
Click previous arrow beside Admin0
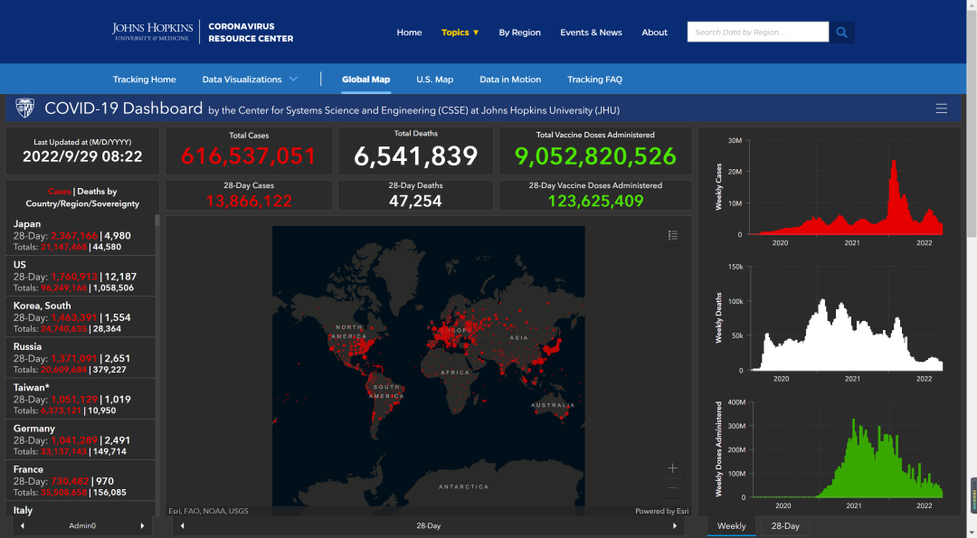pyautogui.click(x=22, y=525)
